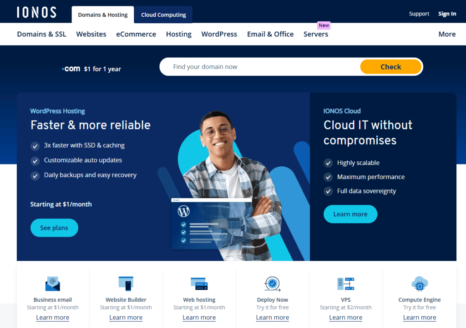
Task: Open Business email Learn more link
Action: pyautogui.click(x=53, y=318)
